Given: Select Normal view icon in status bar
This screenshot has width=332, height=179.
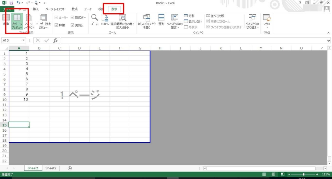Looking at the screenshot, I should pos(264,174).
